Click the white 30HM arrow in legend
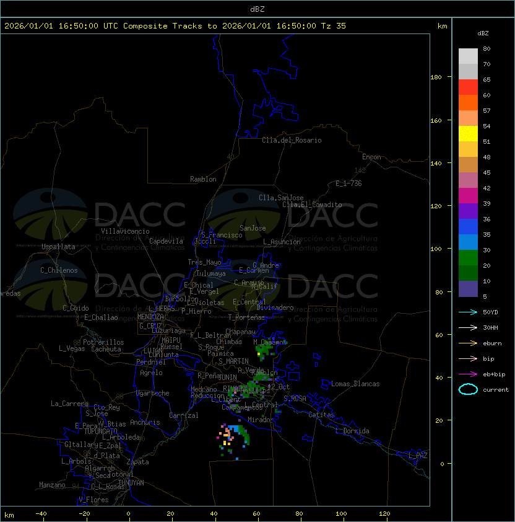The image size is (515, 522). pyautogui.click(x=468, y=328)
